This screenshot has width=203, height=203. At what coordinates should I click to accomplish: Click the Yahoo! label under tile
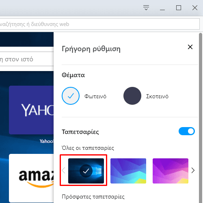(47, 141)
